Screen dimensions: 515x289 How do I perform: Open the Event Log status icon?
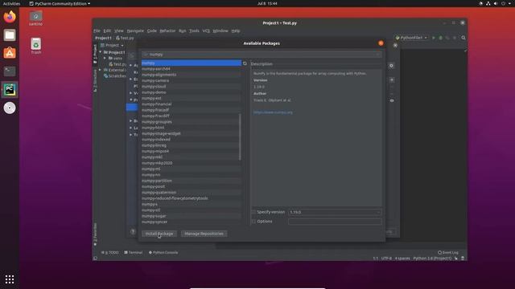click(448, 252)
